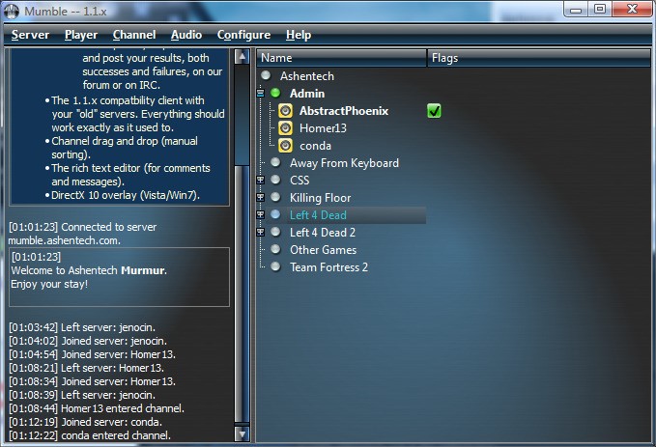Open the Help menu
This screenshot has width=656, height=447.
click(299, 35)
